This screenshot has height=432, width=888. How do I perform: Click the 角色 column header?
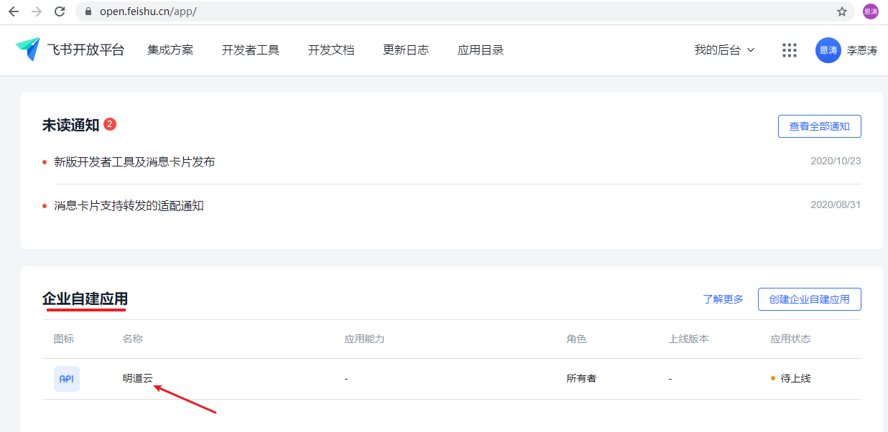tap(576, 339)
